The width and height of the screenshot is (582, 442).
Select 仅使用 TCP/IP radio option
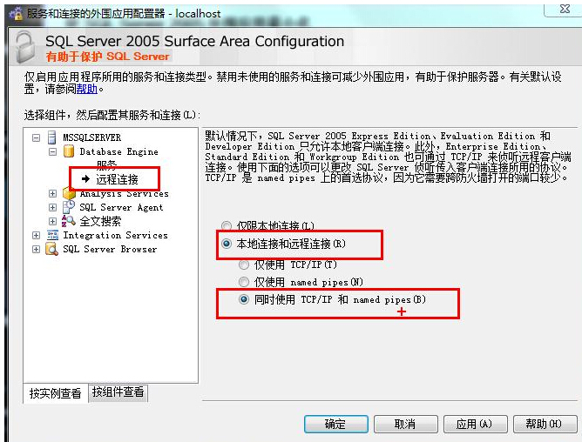[x=244, y=265]
